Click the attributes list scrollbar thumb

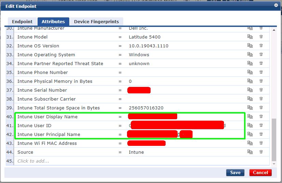point(274,140)
